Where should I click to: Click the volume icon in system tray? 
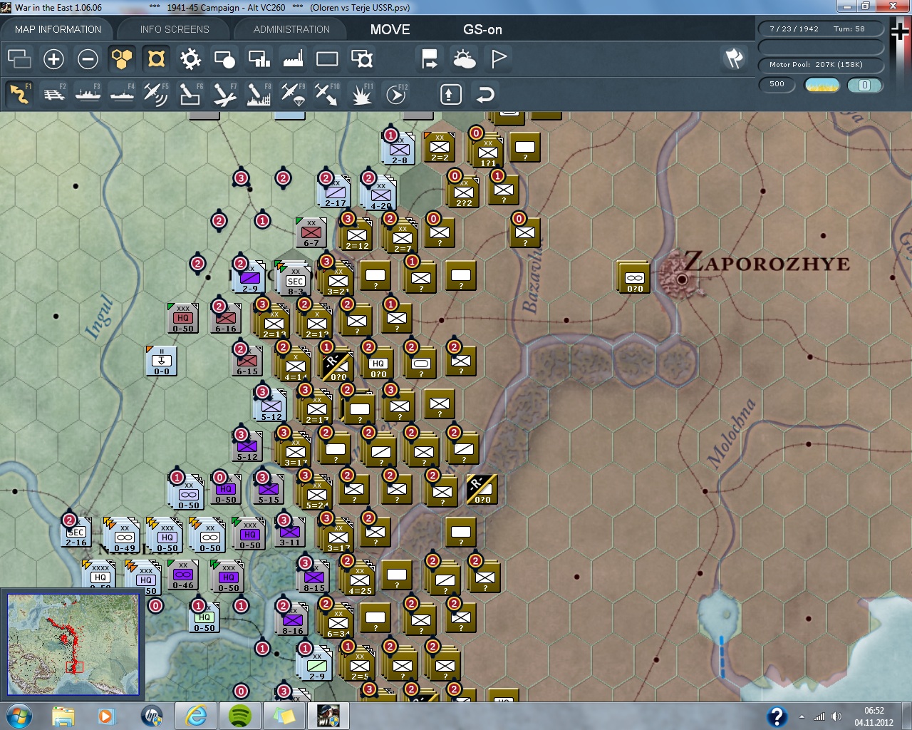836,716
